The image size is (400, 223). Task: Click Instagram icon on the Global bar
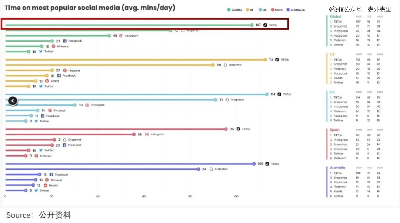tap(121, 36)
